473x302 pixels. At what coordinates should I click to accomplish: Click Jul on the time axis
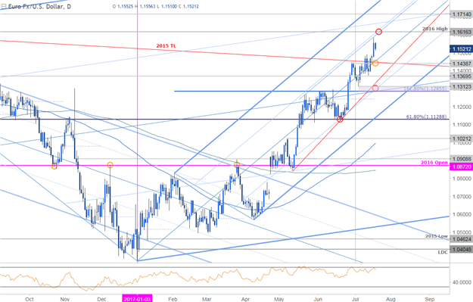[x=355, y=299]
